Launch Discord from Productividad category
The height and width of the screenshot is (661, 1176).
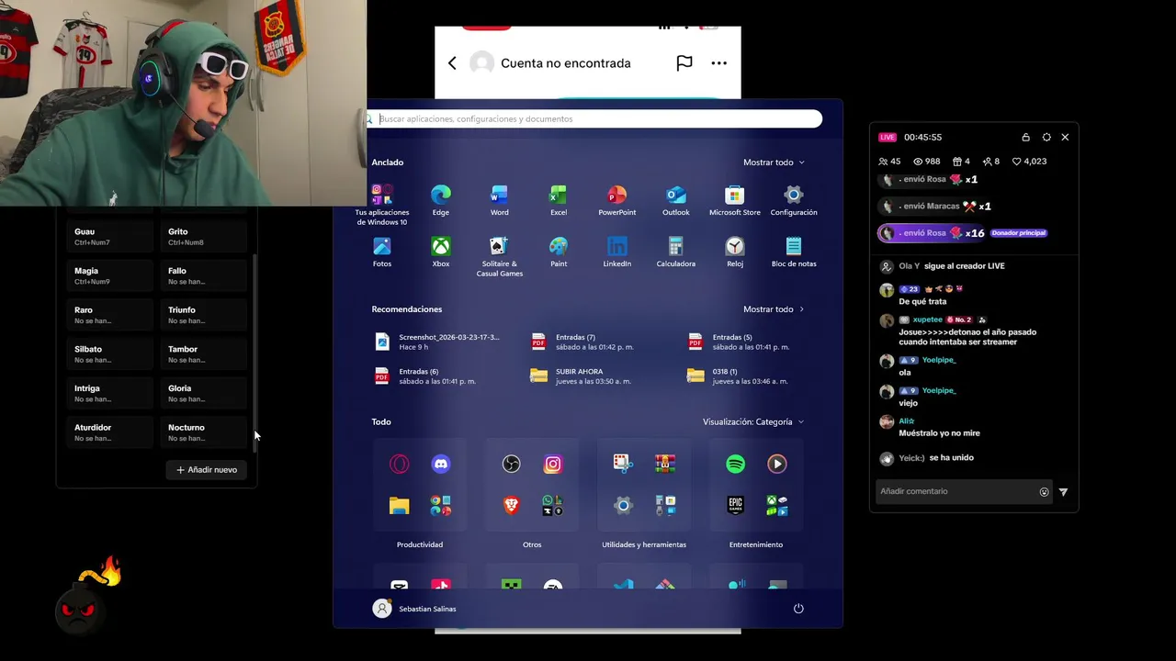tap(441, 465)
